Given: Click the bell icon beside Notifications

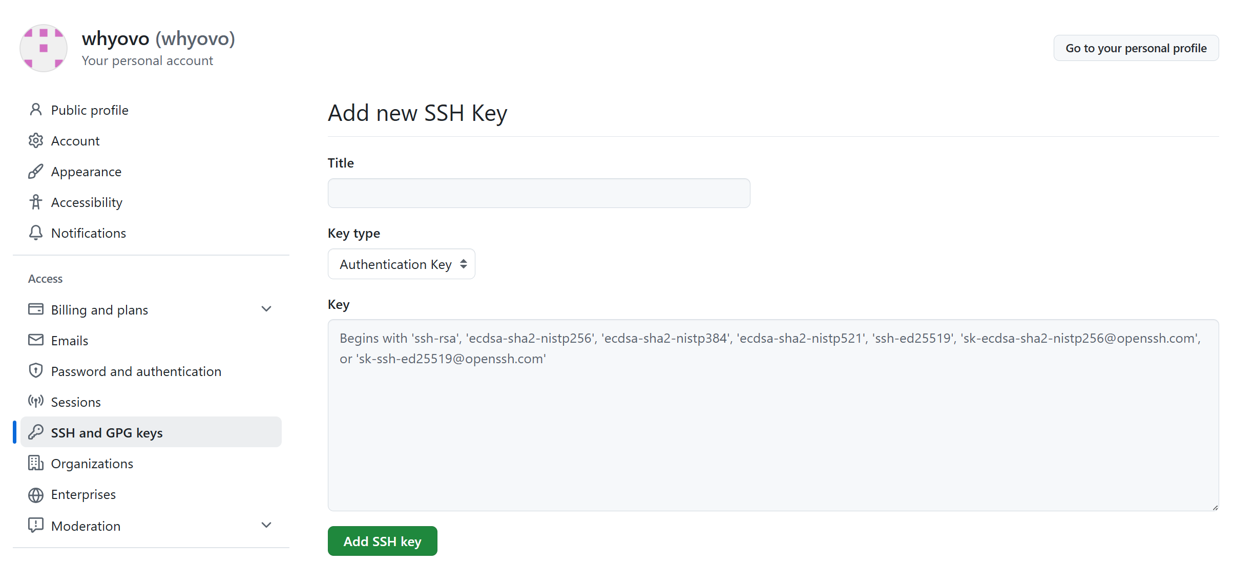Looking at the screenshot, I should [36, 233].
